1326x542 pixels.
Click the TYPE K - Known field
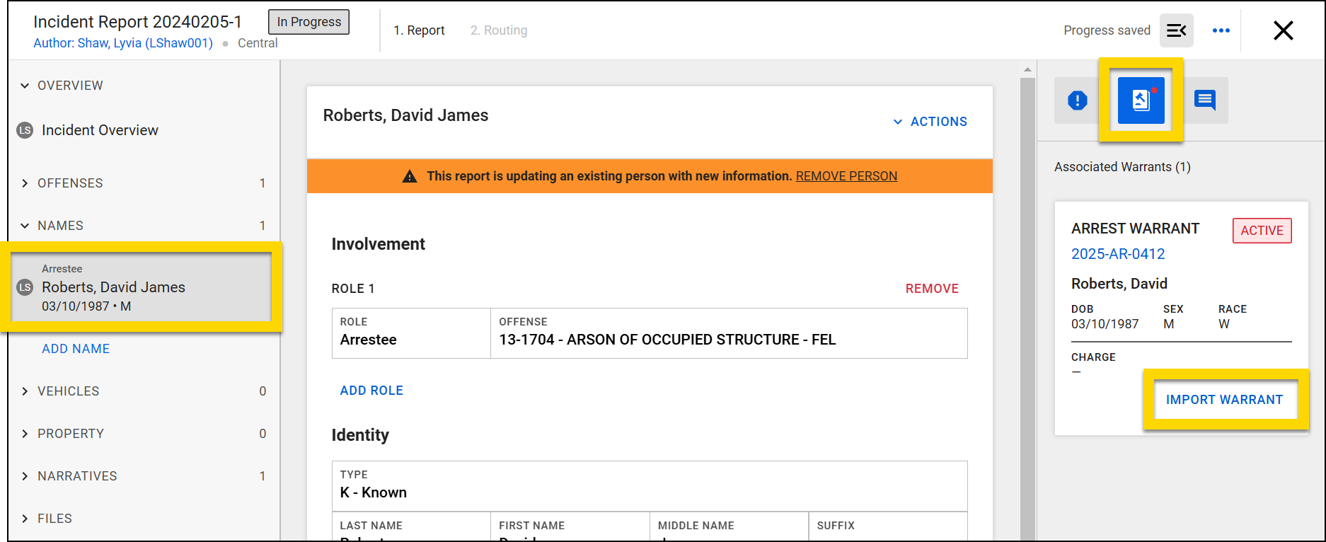pyautogui.click(x=650, y=486)
